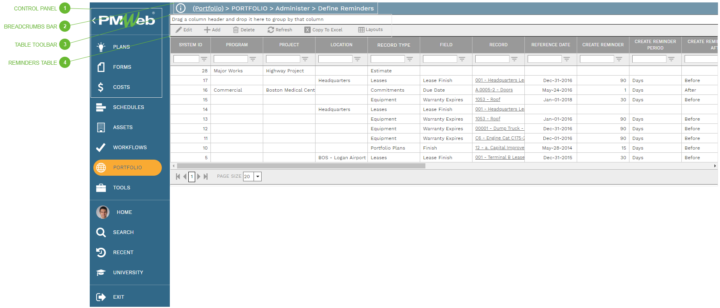Viewport: 720px width, 308px height.
Task: Go to the next page arrow
Action: click(199, 177)
